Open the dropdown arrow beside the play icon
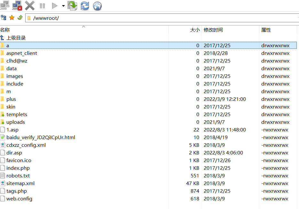 (x=63, y=6)
